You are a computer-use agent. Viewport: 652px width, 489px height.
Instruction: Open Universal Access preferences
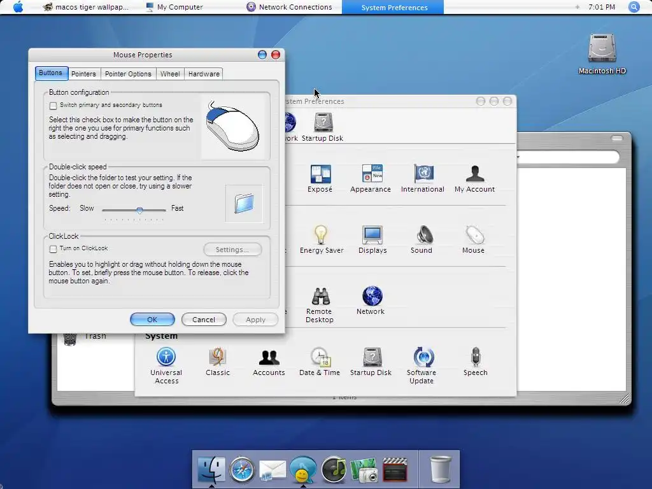point(166,365)
